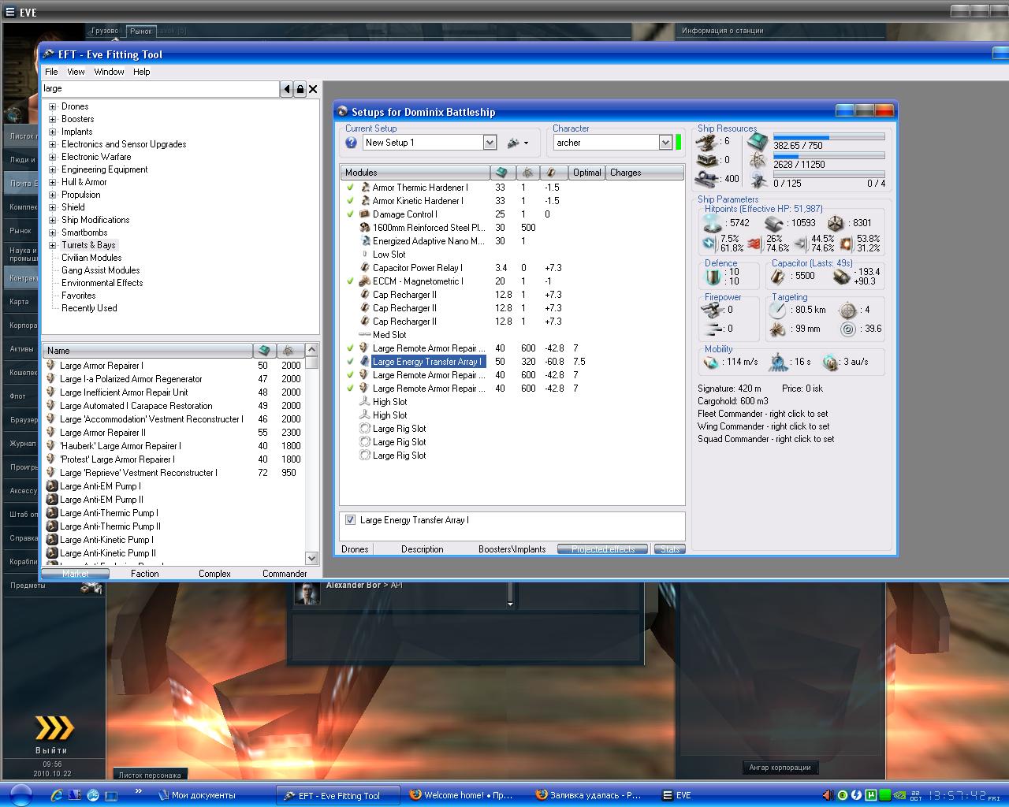1009x807 pixels.
Task: Click the lock icon next to search box
Action: click(300, 89)
